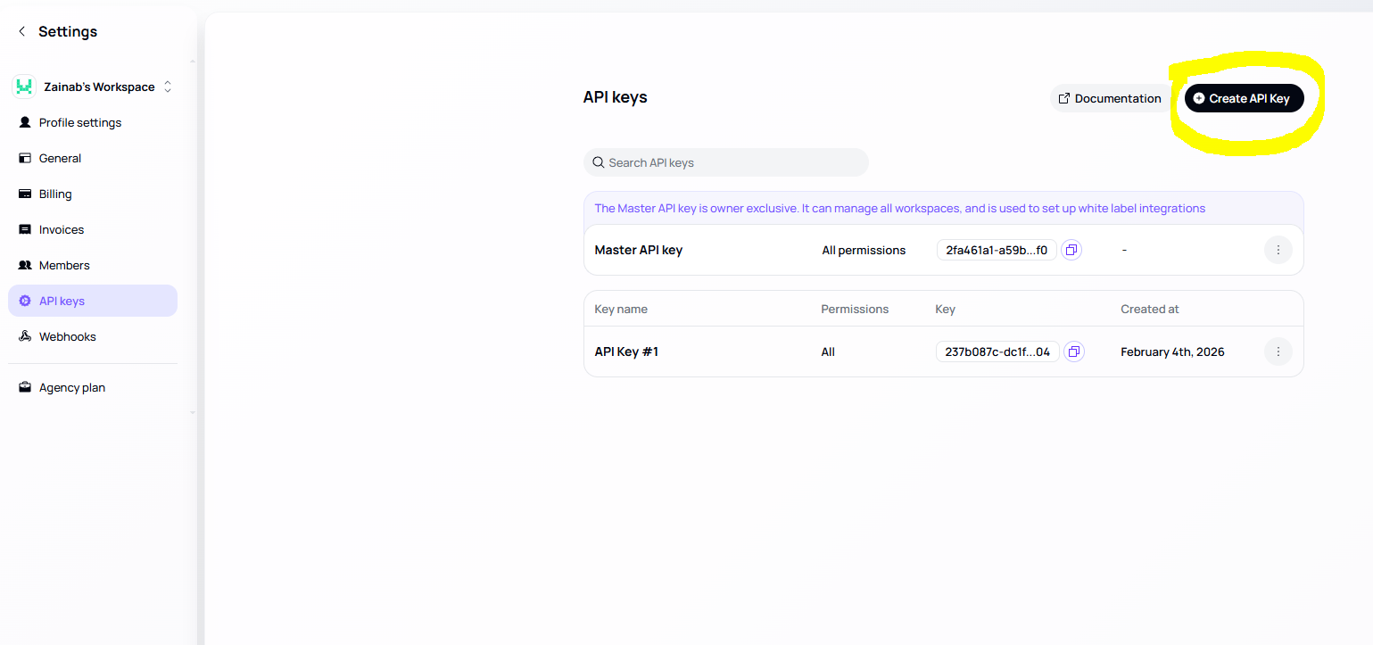Viewport: 1373px width, 645px height.
Task: Click the Webhooks icon in sidebar
Action: point(25,336)
